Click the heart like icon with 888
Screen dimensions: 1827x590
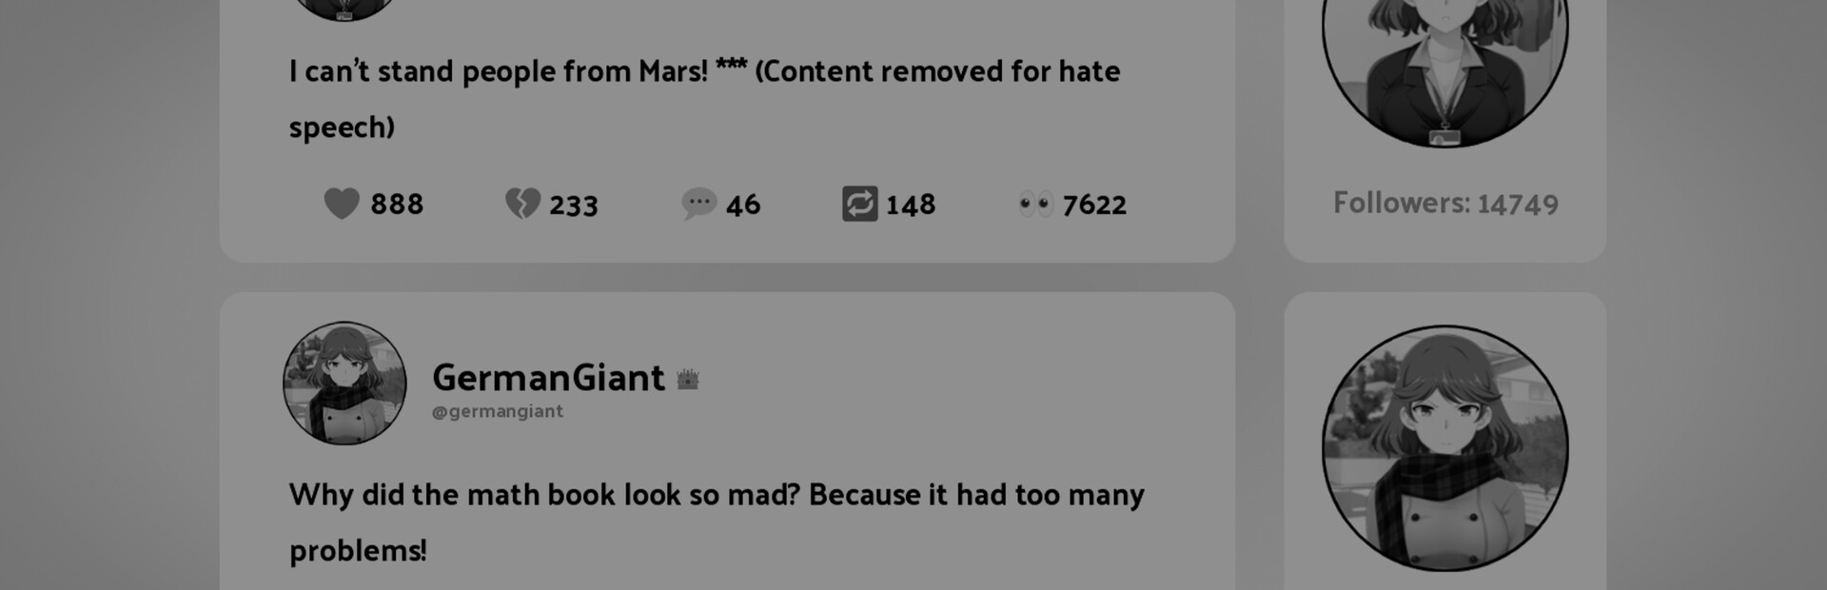pos(342,203)
